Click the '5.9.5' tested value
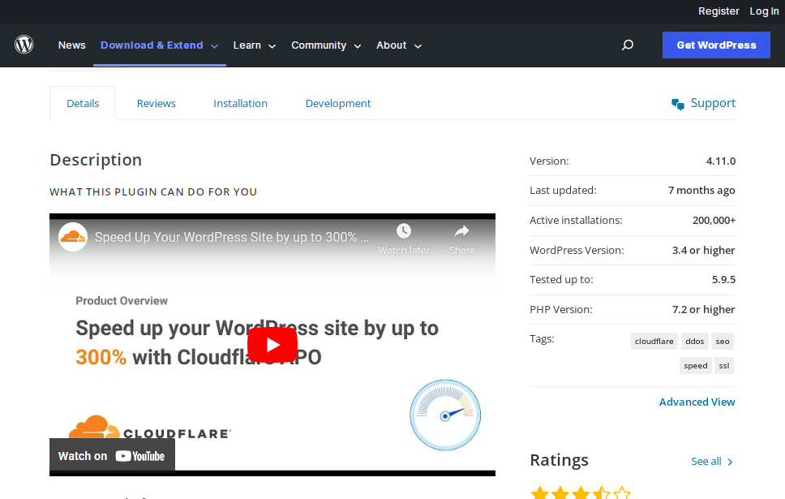This screenshot has height=499, width=785. click(x=723, y=280)
